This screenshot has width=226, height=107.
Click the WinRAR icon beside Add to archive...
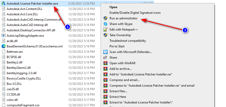(105, 69)
